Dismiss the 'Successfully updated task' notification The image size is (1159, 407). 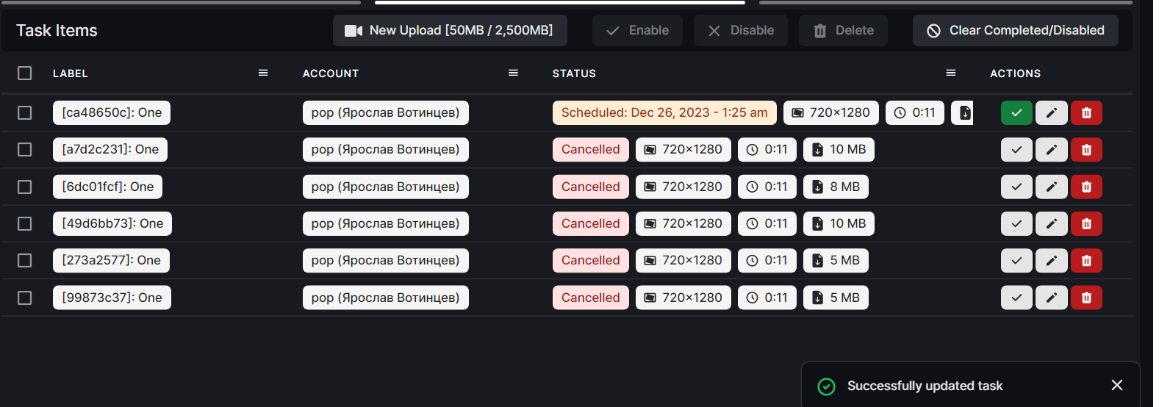point(1117,385)
